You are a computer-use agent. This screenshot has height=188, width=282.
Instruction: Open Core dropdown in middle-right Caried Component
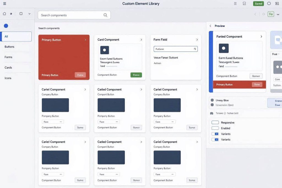(x=165, y=122)
